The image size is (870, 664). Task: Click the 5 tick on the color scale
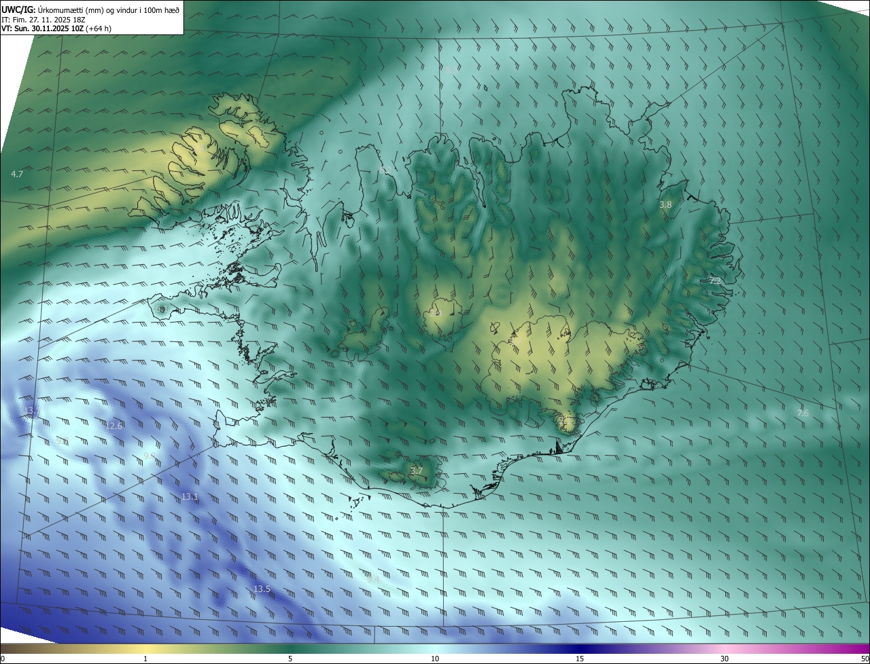290,659
